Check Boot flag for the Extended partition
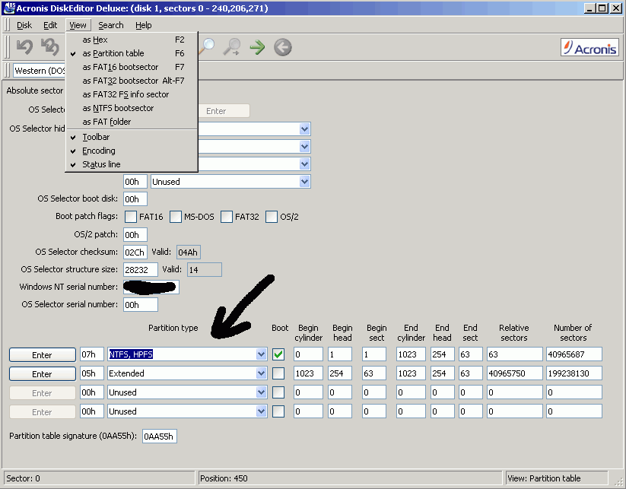Image resolution: width=626 pixels, height=489 pixels. coord(278,373)
